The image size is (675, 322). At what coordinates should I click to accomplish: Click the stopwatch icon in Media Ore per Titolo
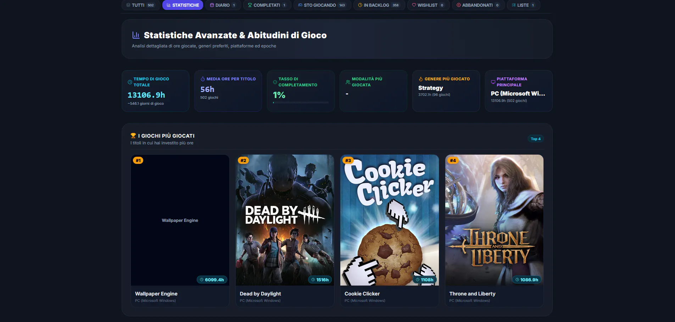pos(203,79)
